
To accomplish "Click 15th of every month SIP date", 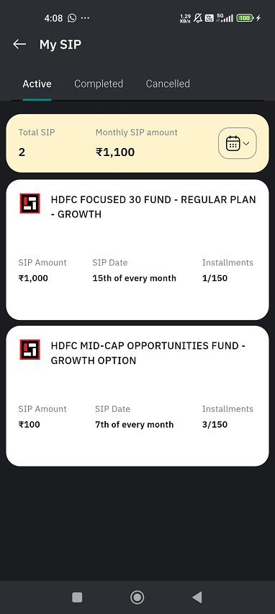I will [134, 278].
